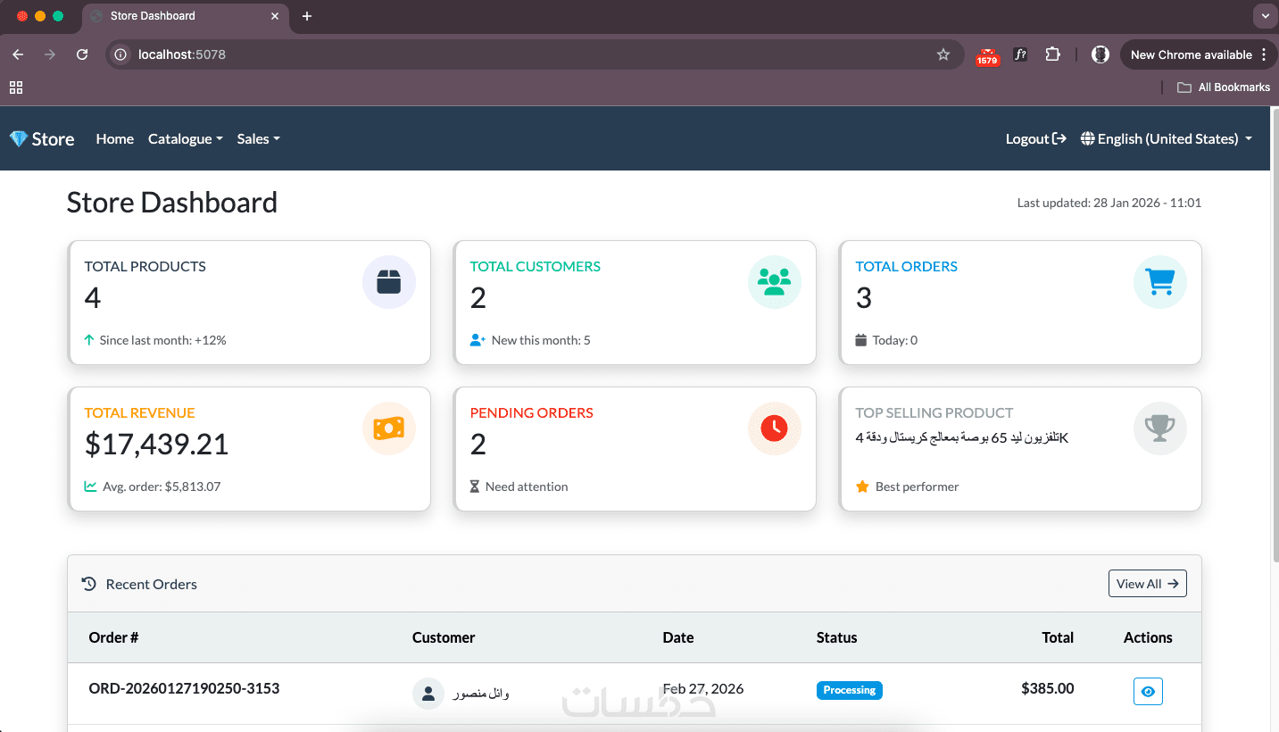This screenshot has width=1279, height=732.
Task: Go to the Home nav item
Action: pyautogui.click(x=115, y=138)
